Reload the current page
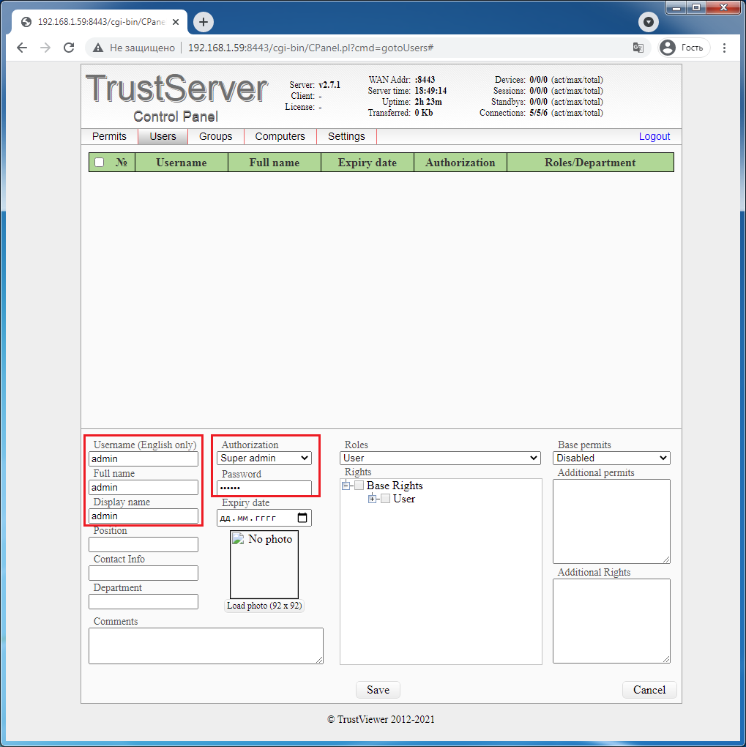The width and height of the screenshot is (746, 747). click(69, 48)
